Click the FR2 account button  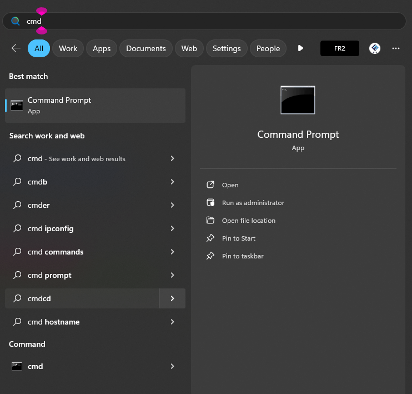click(x=340, y=48)
